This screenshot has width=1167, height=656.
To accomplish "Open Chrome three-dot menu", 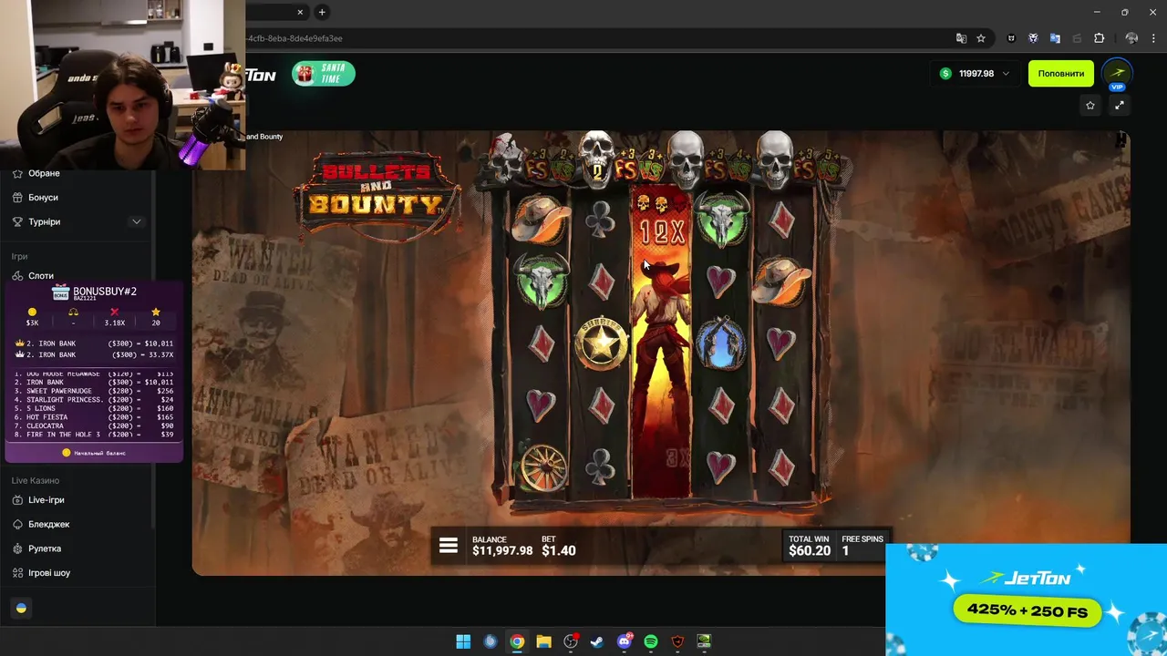I will pos(1152,38).
